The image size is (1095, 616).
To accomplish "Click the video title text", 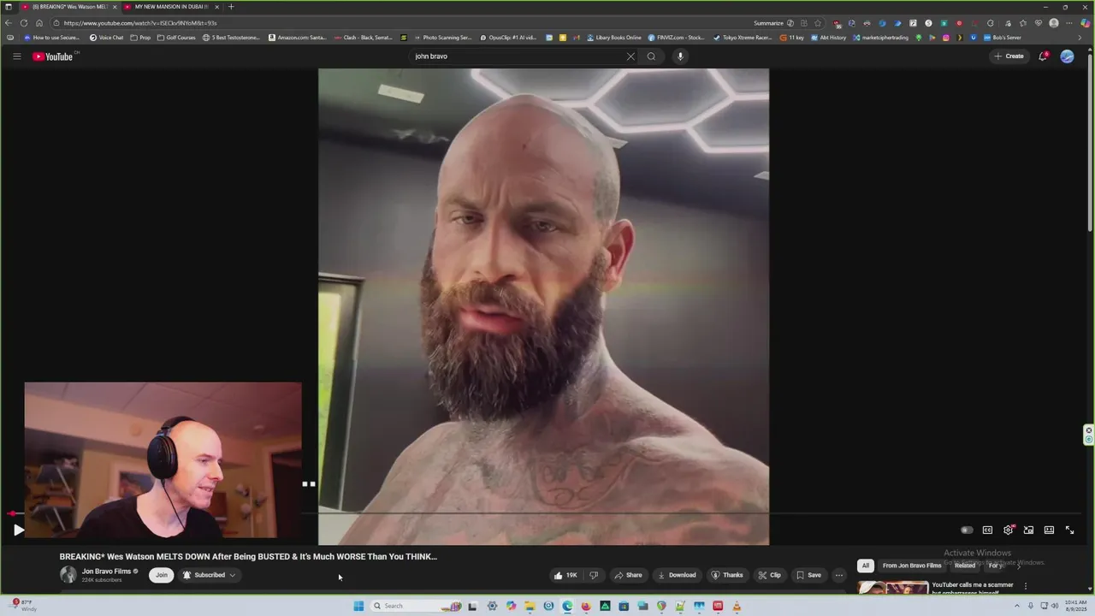I will pyautogui.click(x=248, y=556).
